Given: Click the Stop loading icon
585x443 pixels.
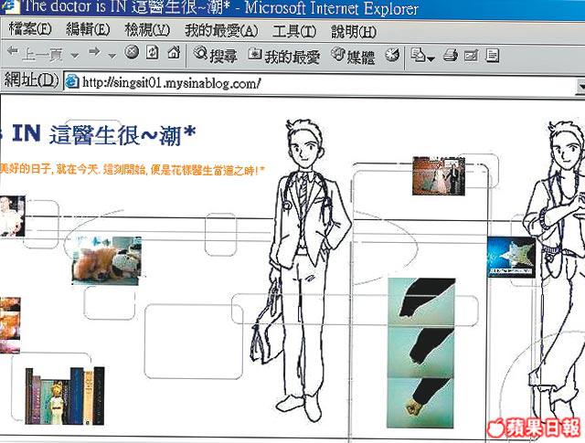Looking at the screenshot, I should (132, 54).
